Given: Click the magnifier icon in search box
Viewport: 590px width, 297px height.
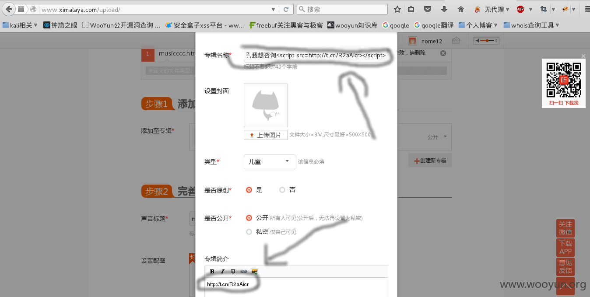Looking at the screenshot, I should [x=302, y=9].
